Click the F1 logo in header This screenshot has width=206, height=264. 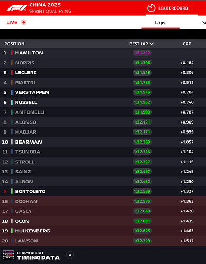click(x=17, y=8)
